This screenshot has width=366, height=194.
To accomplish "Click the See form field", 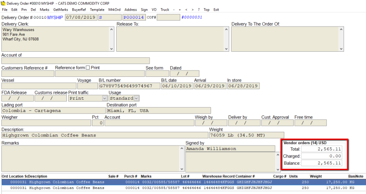I will point(157,74).
